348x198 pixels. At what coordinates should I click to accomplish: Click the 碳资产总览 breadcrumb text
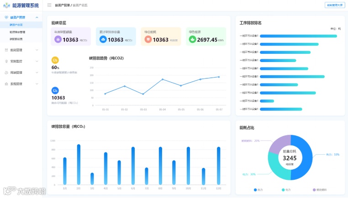pos(80,5)
